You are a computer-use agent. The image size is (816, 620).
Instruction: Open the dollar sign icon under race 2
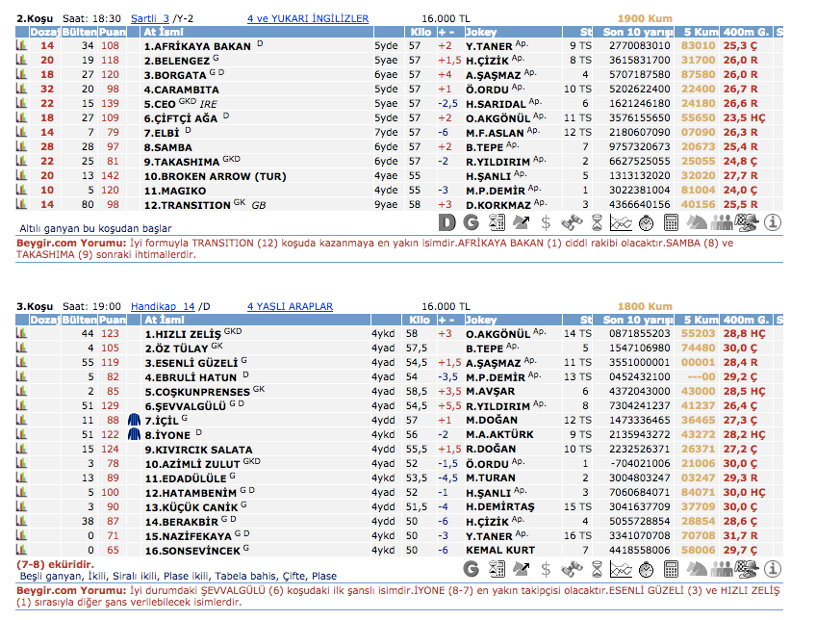(x=546, y=222)
